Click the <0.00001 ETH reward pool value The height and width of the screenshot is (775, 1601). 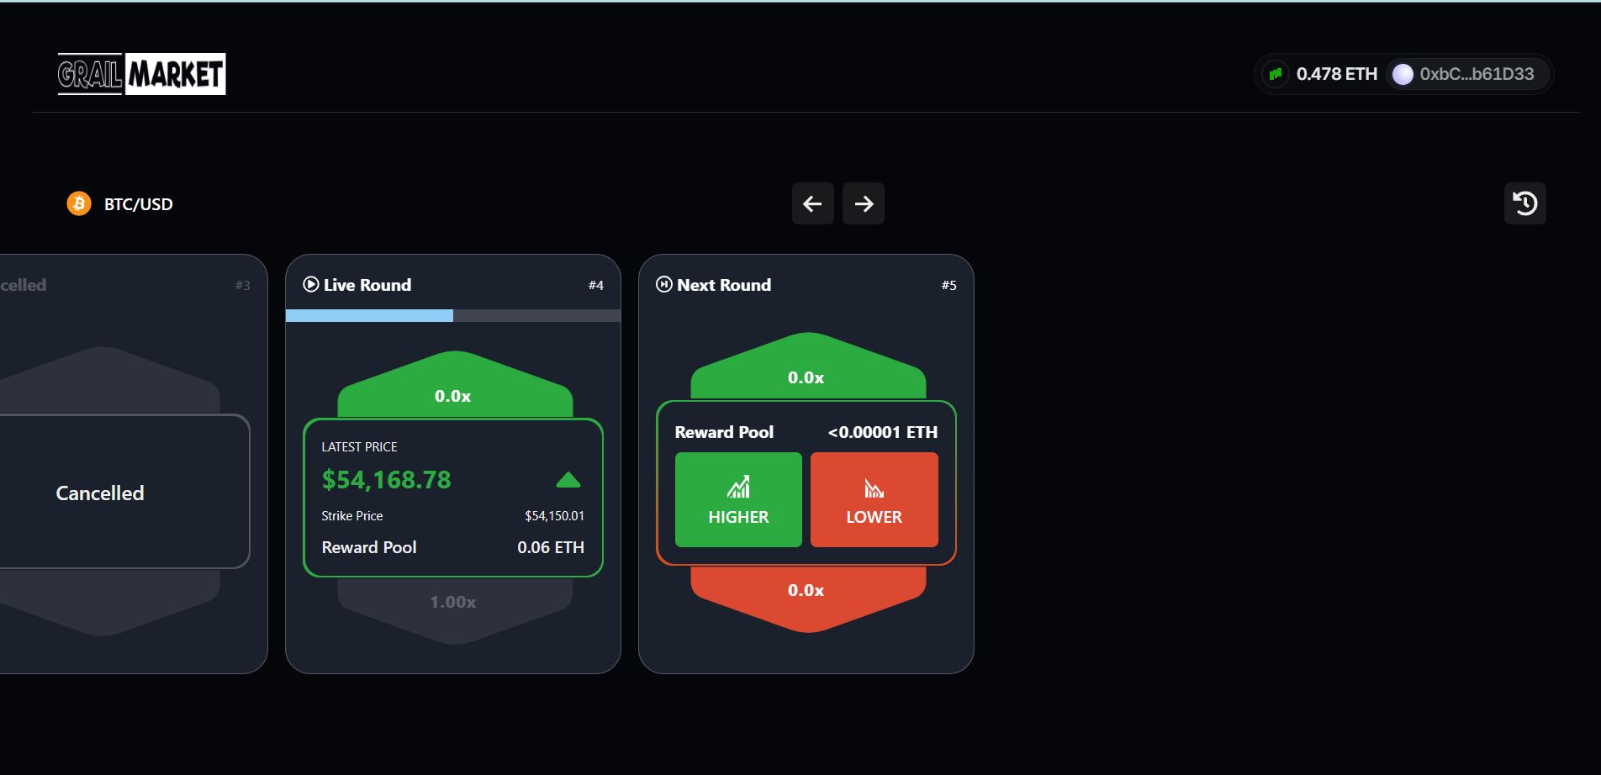point(883,432)
